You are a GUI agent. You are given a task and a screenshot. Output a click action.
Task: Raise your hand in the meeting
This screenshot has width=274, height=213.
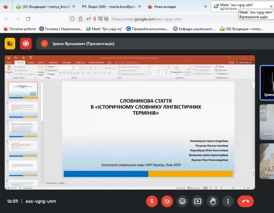213,201
